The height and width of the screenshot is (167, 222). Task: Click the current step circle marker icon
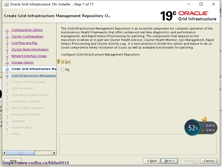(x=7, y=69)
